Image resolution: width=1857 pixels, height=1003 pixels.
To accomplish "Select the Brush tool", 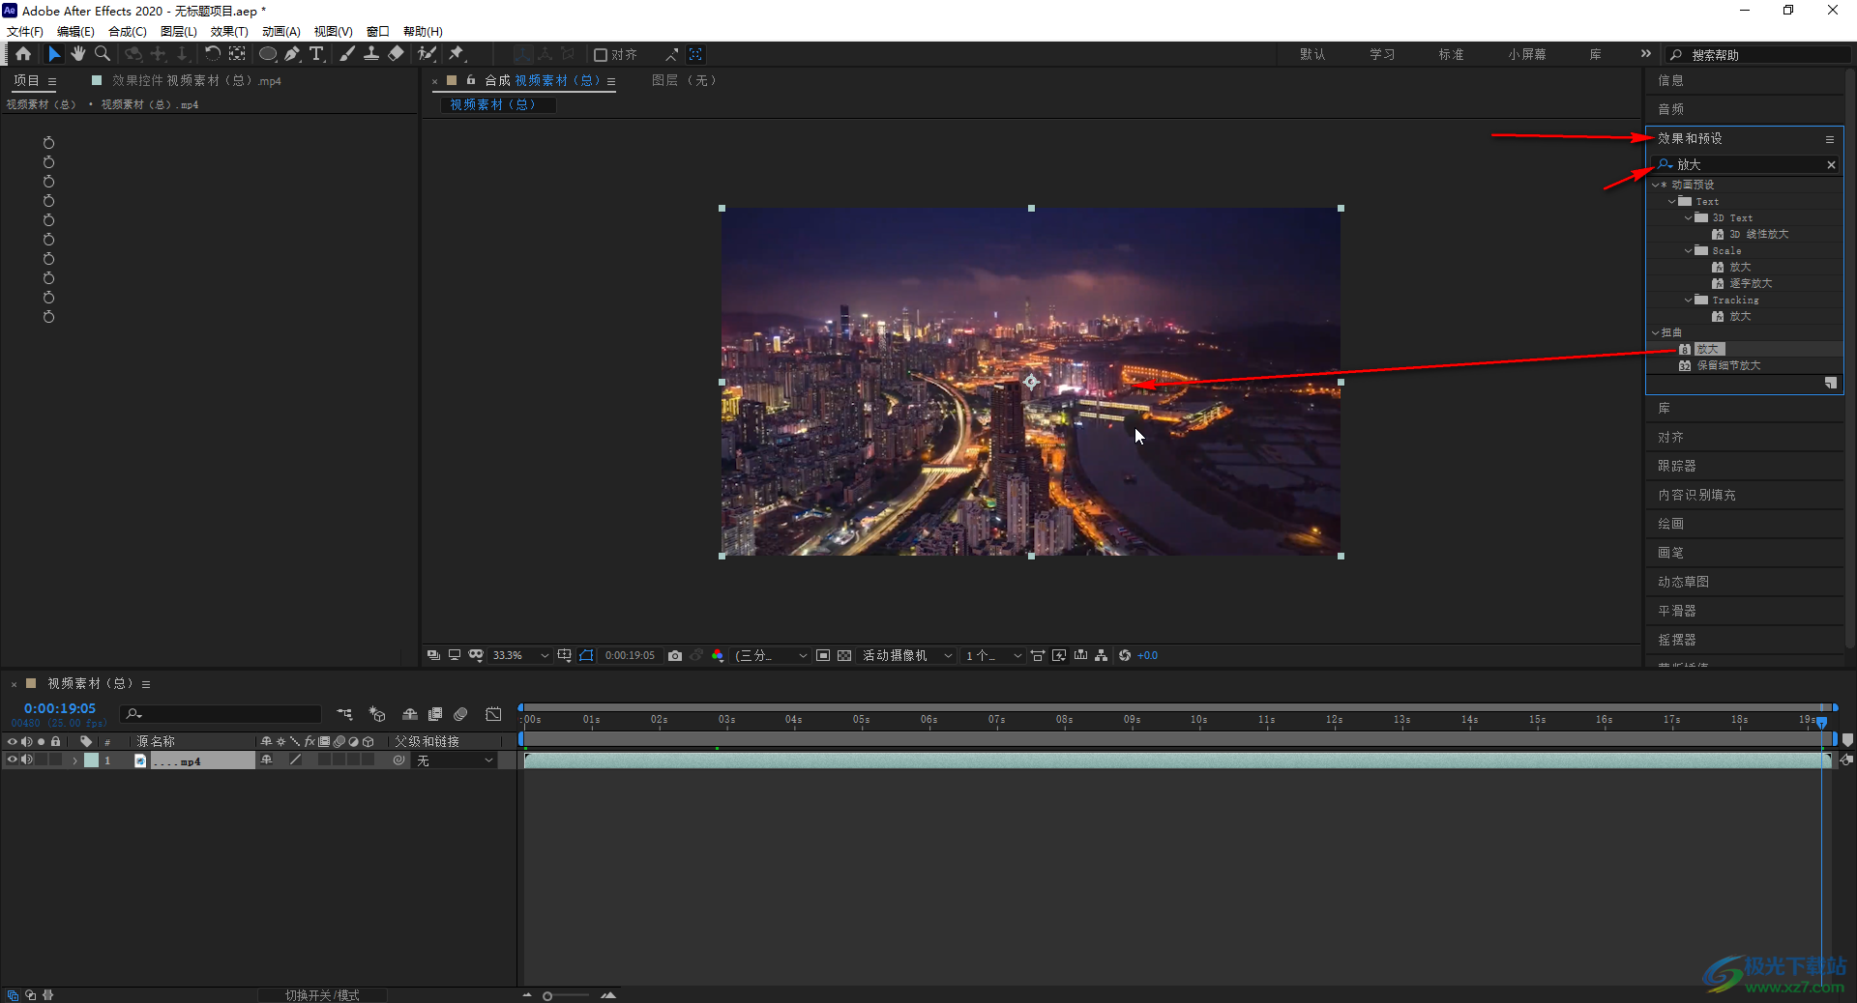I will (347, 54).
